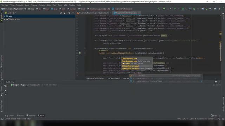
Task: Click the Build: Sync tab header
Action: [10, 82]
